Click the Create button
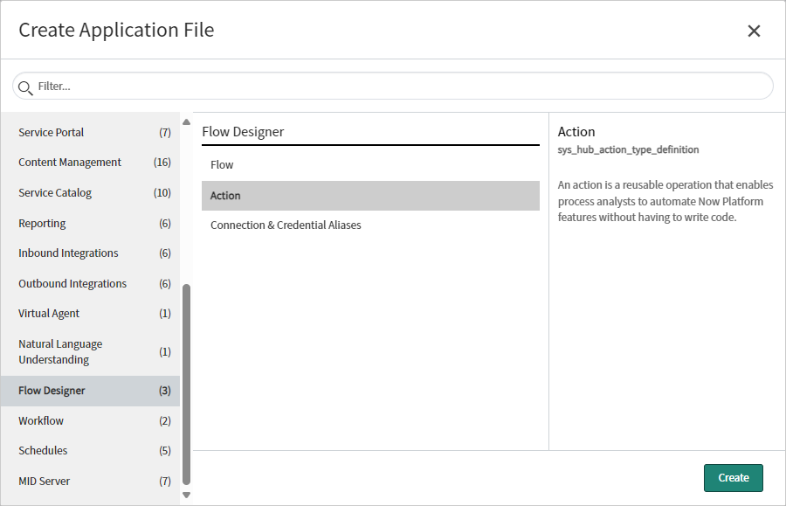Viewport: 786px width, 506px height. pyautogui.click(x=734, y=478)
